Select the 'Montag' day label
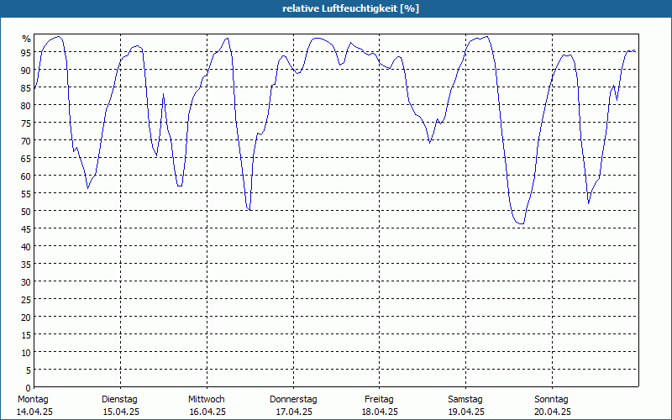672x420 pixels. click(33, 399)
